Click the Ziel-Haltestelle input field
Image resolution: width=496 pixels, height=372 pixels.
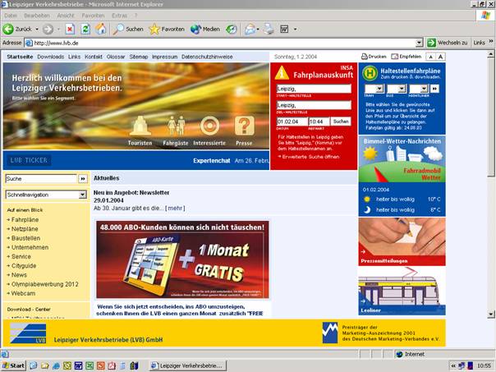click(314, 105)
